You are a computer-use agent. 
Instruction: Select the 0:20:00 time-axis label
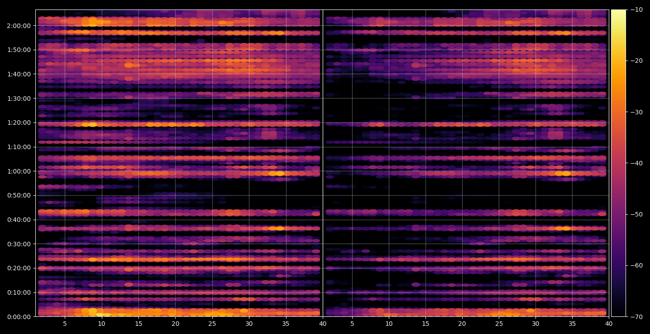point(19,268)
